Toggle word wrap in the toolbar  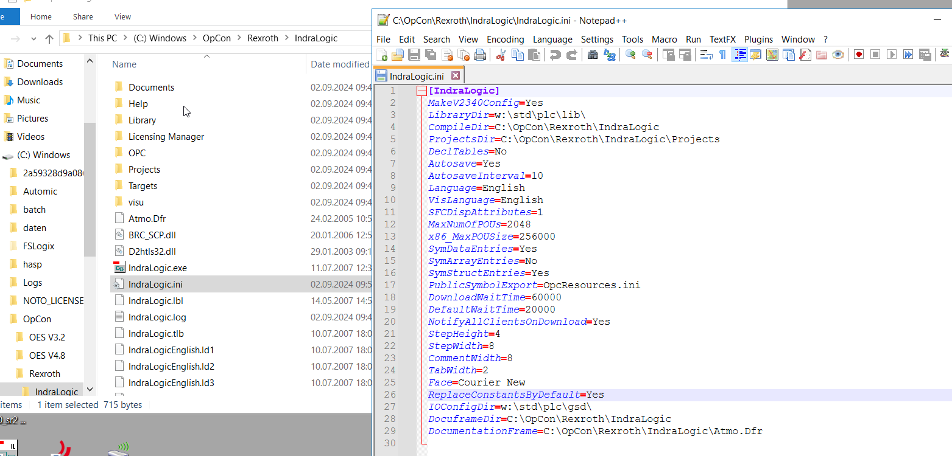point(707,55)
